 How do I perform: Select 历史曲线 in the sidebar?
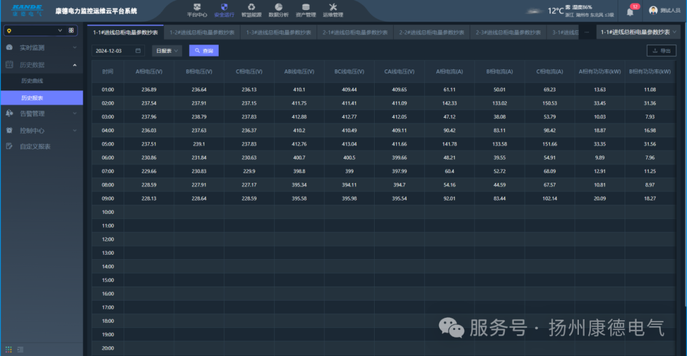[32, 81]
